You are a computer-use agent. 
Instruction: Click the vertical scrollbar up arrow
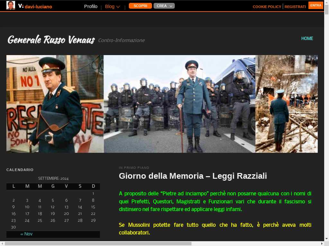[326, 3]
